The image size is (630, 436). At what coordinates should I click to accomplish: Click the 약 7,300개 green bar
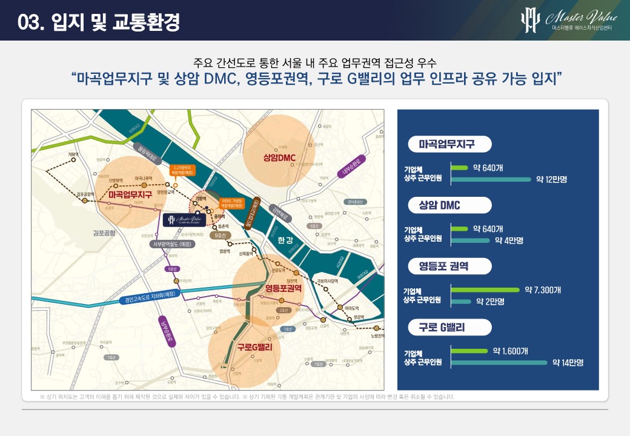485,289
